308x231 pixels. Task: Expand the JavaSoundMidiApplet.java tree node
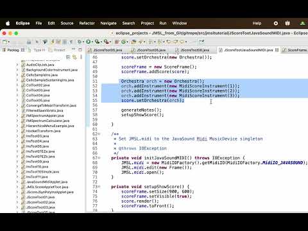point(17,182)
